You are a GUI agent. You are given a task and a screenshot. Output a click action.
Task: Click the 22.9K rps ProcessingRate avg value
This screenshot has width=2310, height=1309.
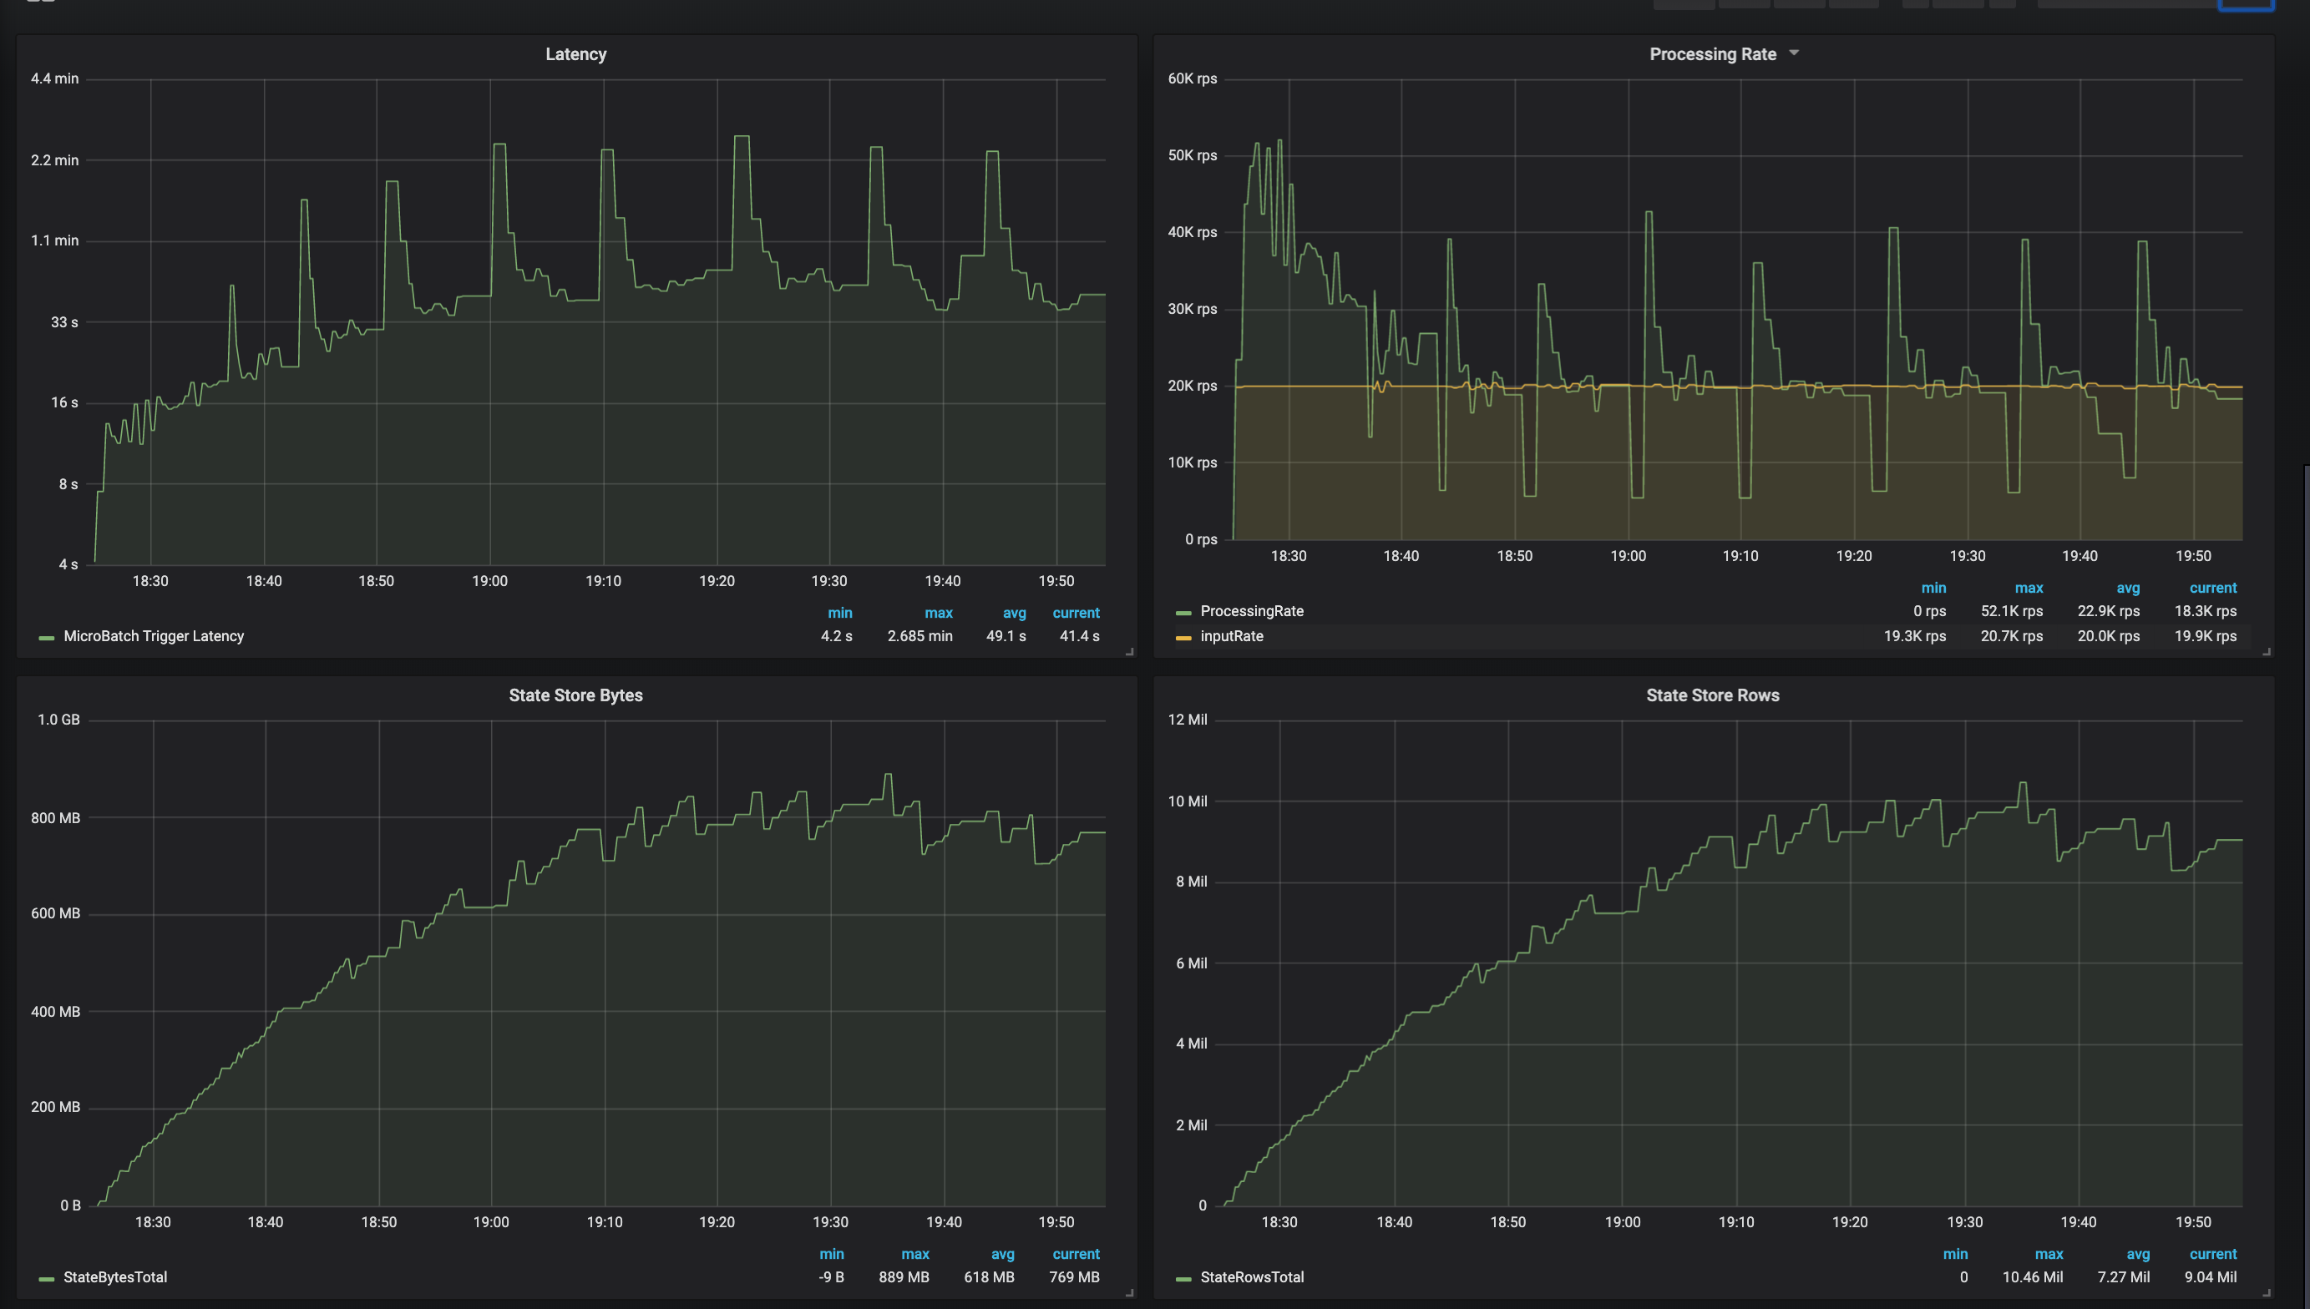coord(2109,610)
